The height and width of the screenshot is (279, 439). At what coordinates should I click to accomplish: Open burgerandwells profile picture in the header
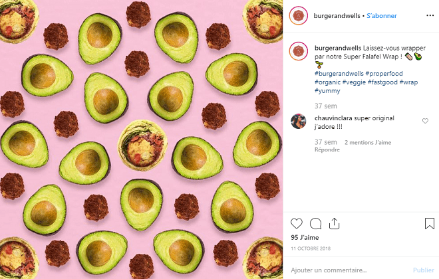[x=299, y=16]
